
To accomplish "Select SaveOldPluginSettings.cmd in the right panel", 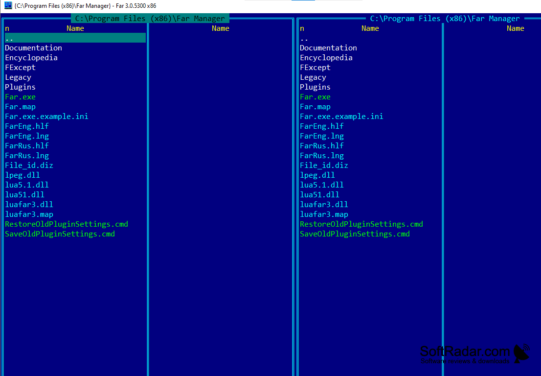I will (x=355, y=234).
